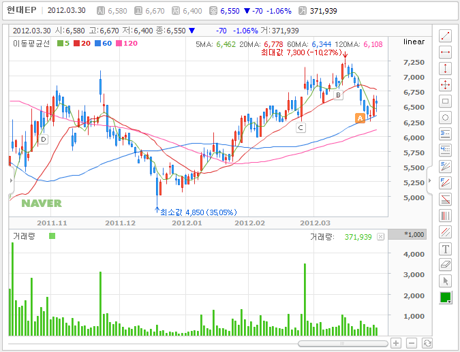Click the 최소값 4,850 minimum label
Viewport: 460px width, 352px height.
point(198,212)
